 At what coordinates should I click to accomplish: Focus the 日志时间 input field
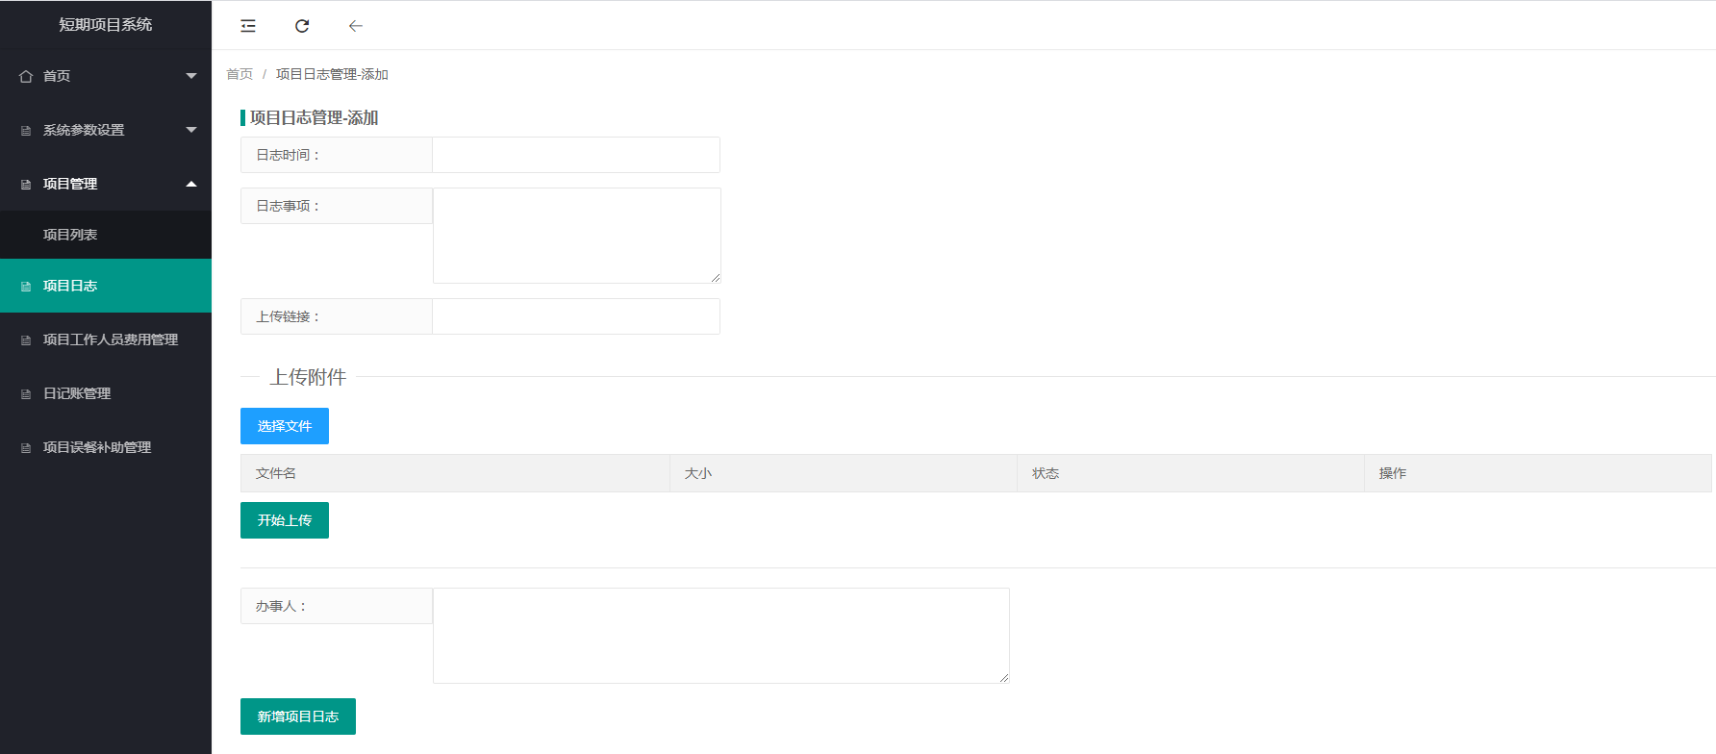coord(576,155)
